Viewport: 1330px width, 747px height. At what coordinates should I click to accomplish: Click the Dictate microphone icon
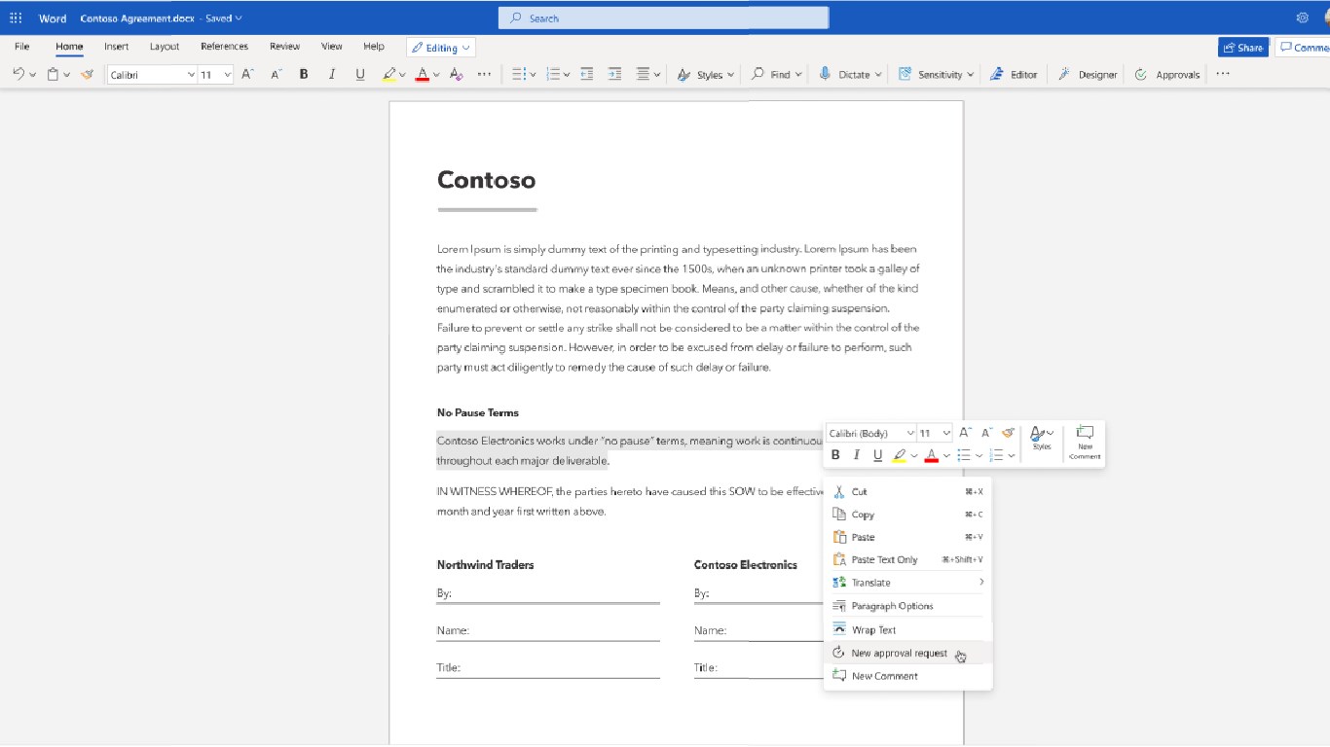825,74
